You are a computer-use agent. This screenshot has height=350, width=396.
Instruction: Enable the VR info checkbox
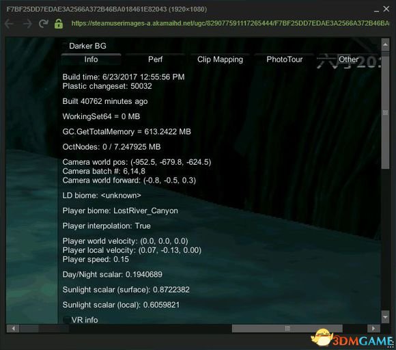click(x=67, y=320)
